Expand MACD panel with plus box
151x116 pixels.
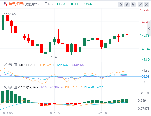click(15, 87)
